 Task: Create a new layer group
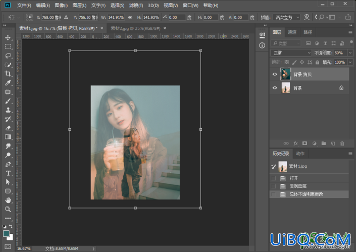324,143
